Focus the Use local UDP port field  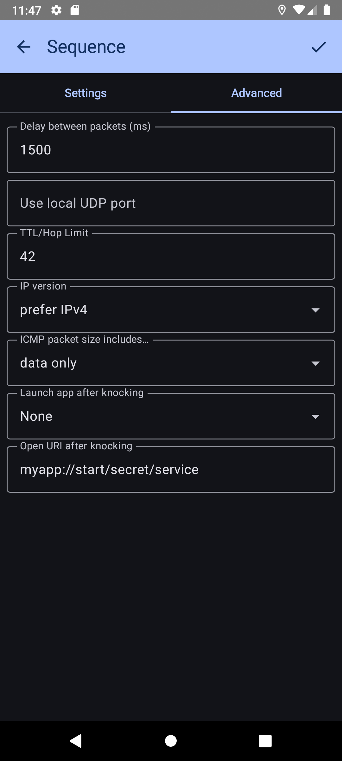click(x=171, y=203)
